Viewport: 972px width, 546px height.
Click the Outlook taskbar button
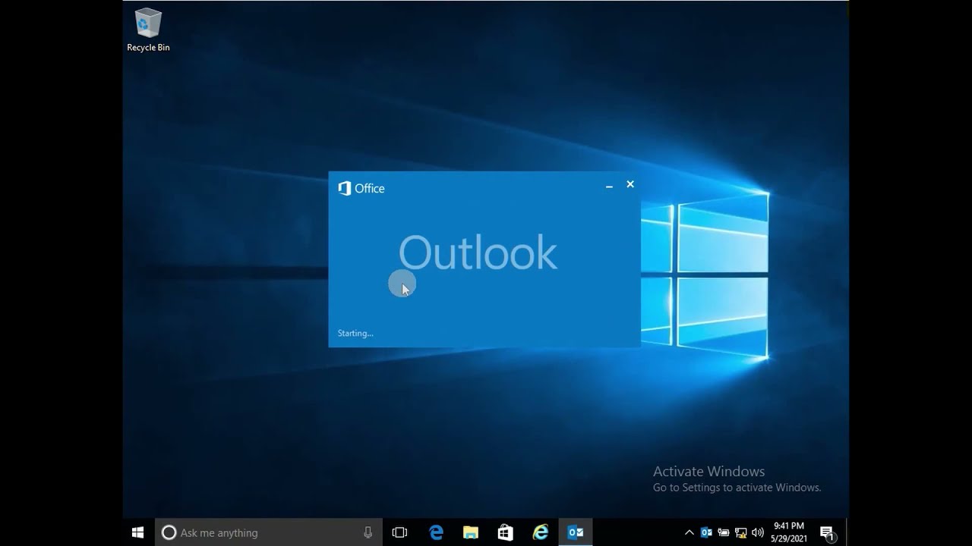point(576,532)
